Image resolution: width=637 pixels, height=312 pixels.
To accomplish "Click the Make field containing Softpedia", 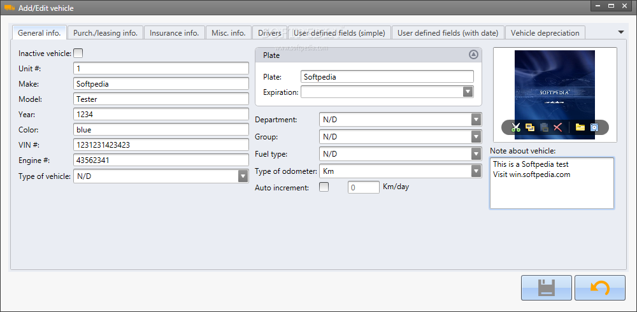I will point(161,83).
